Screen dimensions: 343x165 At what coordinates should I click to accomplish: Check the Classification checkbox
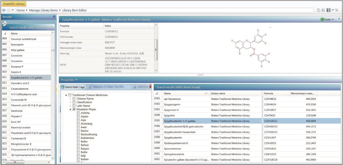(74, 102)
